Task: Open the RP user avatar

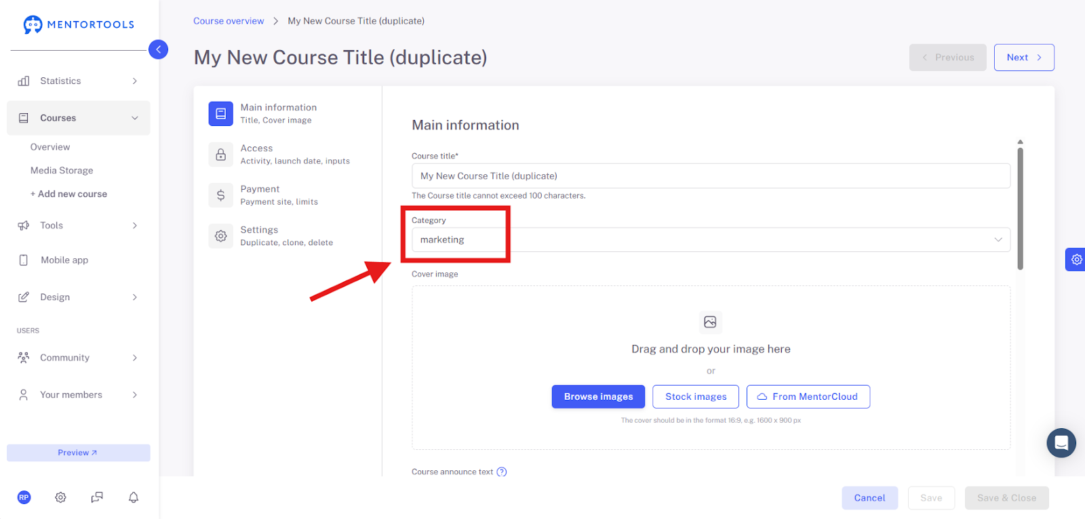Action: [x=24, y=497]
